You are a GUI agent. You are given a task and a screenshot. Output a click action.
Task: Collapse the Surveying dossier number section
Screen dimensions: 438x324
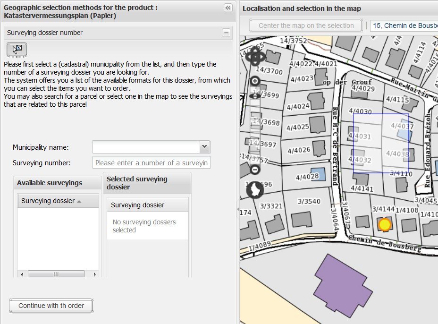click(226, 33)
